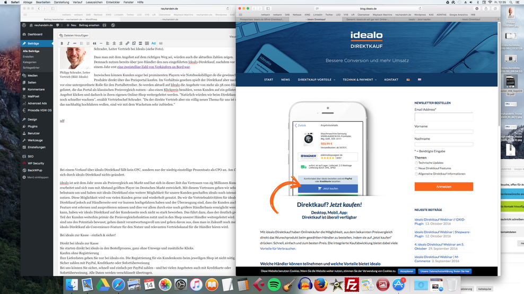Insert link in WordPress editor toolbar
524x294 pixels.
tap(127, 43)
